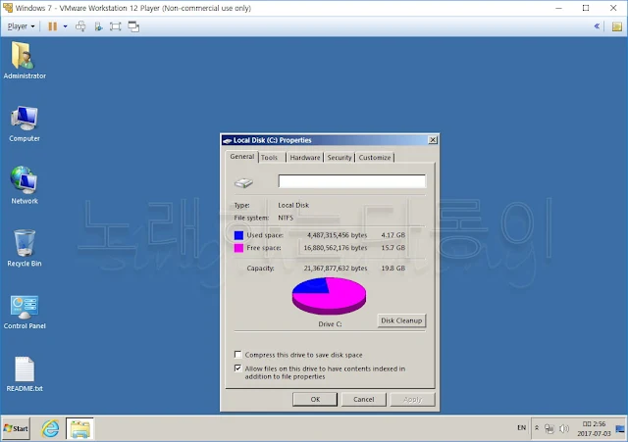Image resolution: width=628 pixels, height=442 pixels.
Task: Close the Local Disk Properties dialog
Action: pos(433,140)
